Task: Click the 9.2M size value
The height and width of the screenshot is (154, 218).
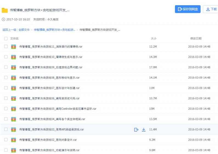Action: tap(152, 140)
